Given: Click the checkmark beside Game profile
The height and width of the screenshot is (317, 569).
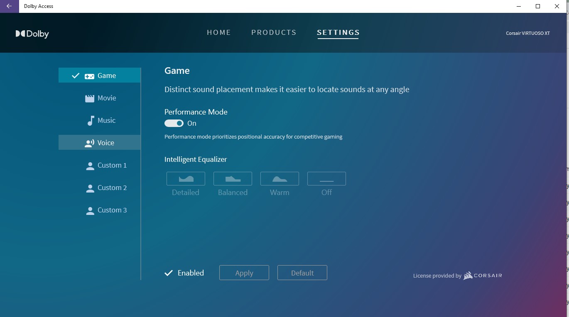Looking at the screenshot, I should click(76, 76).
